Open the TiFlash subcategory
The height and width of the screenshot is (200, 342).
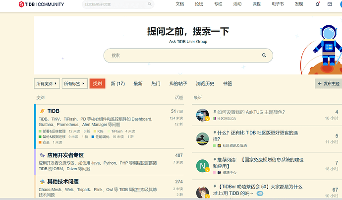[116, 131]
